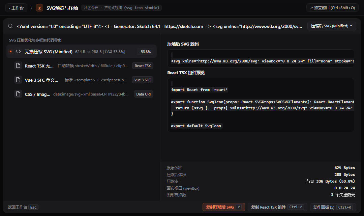Click the 288 Bytes compressed size value
The image size is (364, 216).
(344, 174)
